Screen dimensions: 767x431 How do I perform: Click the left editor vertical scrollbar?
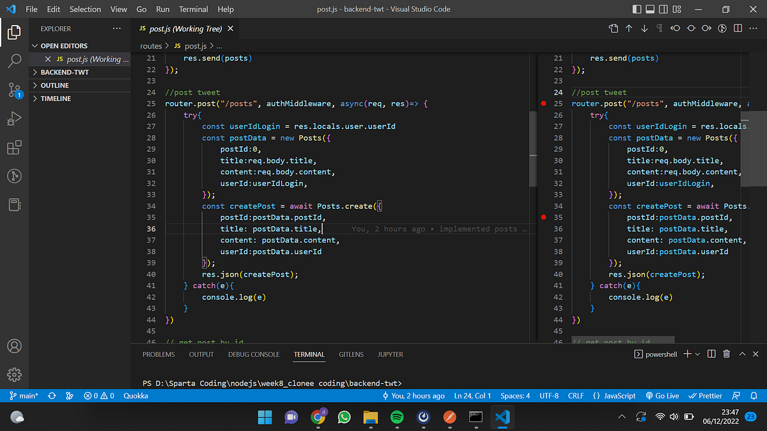(x=533, y=149)
